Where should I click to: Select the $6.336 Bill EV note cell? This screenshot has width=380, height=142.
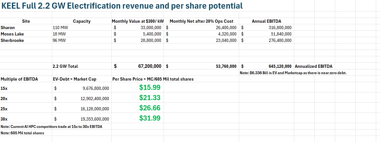click(293, 73)
